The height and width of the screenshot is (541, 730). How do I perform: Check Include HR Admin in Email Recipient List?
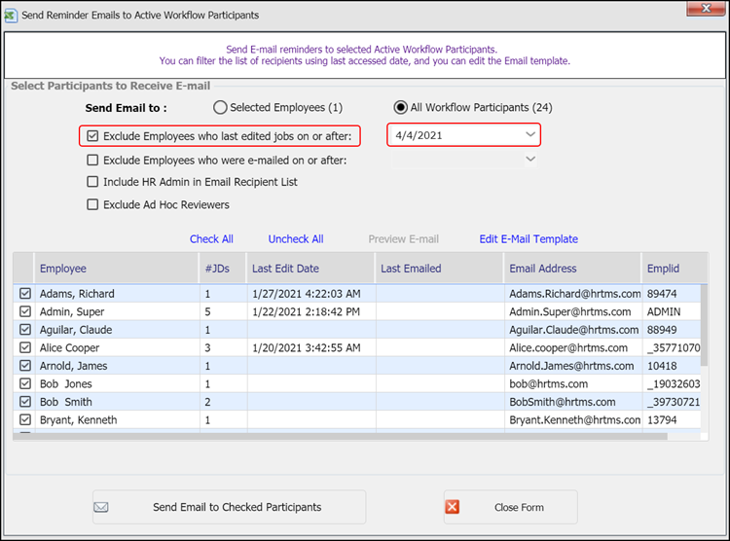(x=92, y=182)
